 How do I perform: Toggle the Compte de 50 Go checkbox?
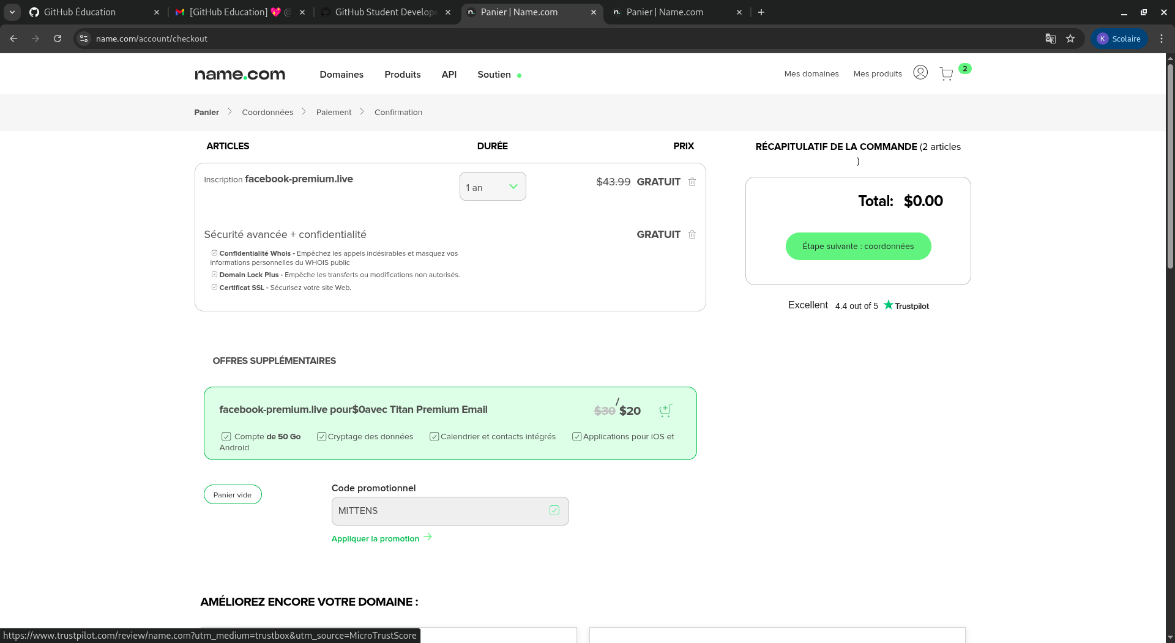coord(226,437)
